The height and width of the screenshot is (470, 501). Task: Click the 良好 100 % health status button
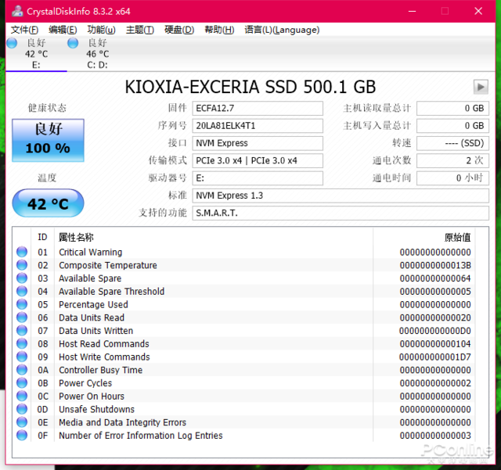pos(48,140)
